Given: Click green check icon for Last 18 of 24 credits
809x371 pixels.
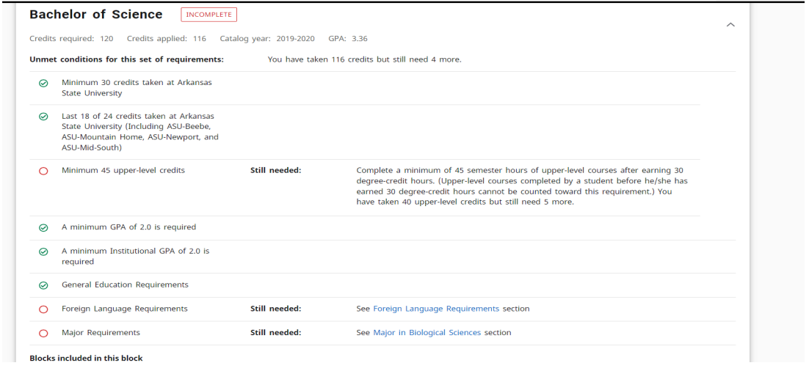Looking at the screenshot, I should click(x=43, y=117).
